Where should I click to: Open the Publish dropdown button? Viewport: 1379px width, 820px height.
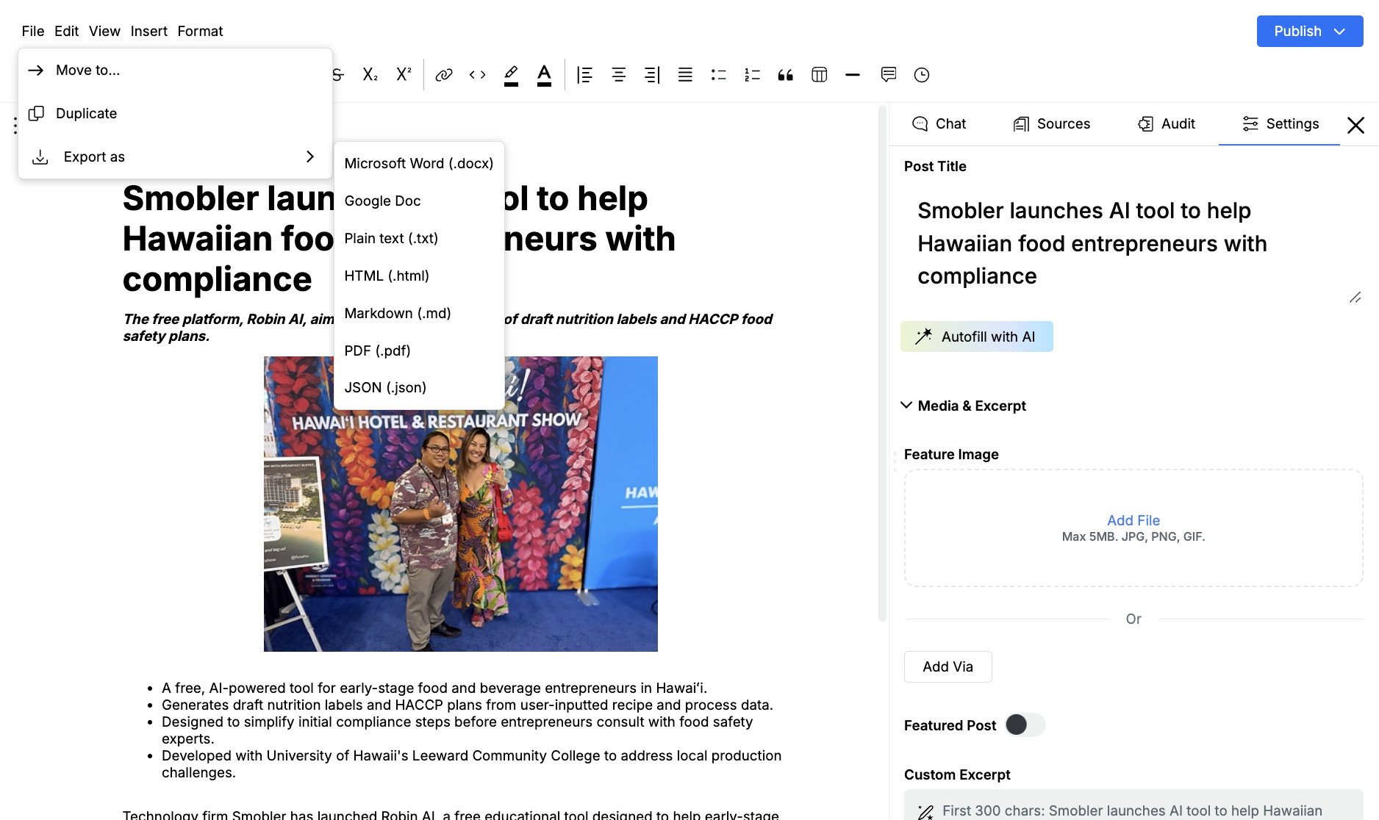(1310, 32)
